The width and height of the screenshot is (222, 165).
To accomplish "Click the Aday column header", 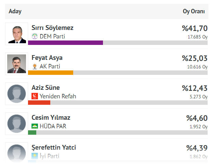I will (15, 11).
